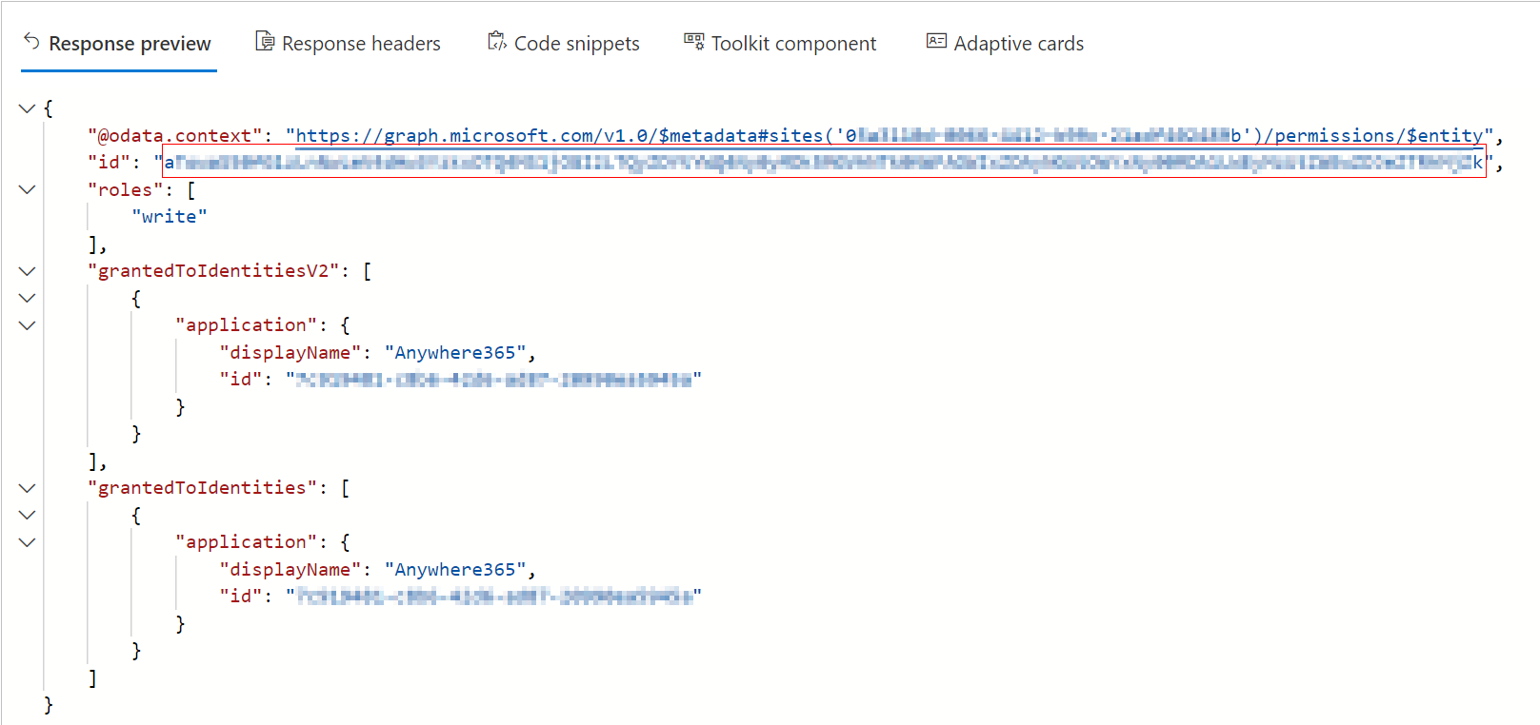Viewport: 1540px width, 725px height.
Task: Click the Adaptive cards icon
Action: [936, 42]
